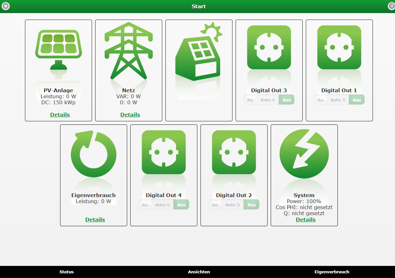Image resolution: width=395 pixels, height=278 pixels.
Task: Switch Digital Out 3 to An
Action: 250,100
